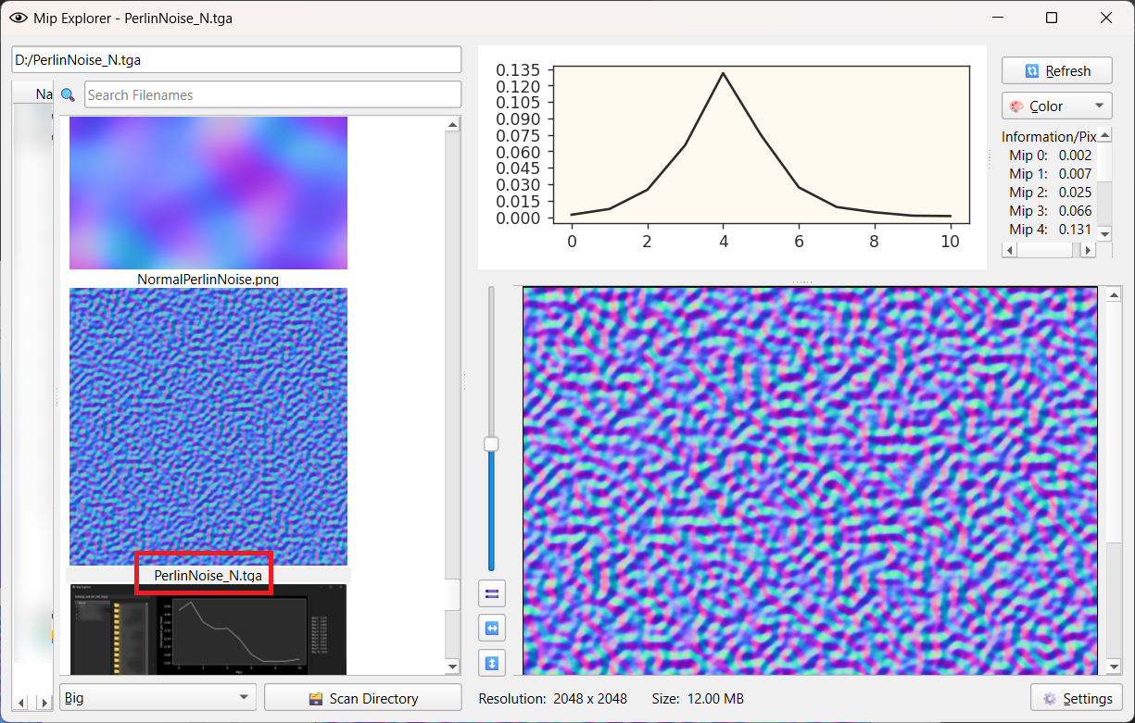Click thumbnail list scroll-up arrow
This screenshot has width=1135, height=723.
tap(452, 124)
